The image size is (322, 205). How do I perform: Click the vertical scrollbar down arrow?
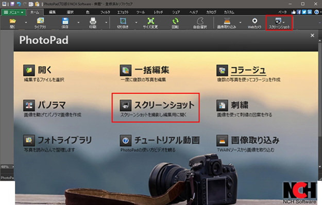click(320, 166)
